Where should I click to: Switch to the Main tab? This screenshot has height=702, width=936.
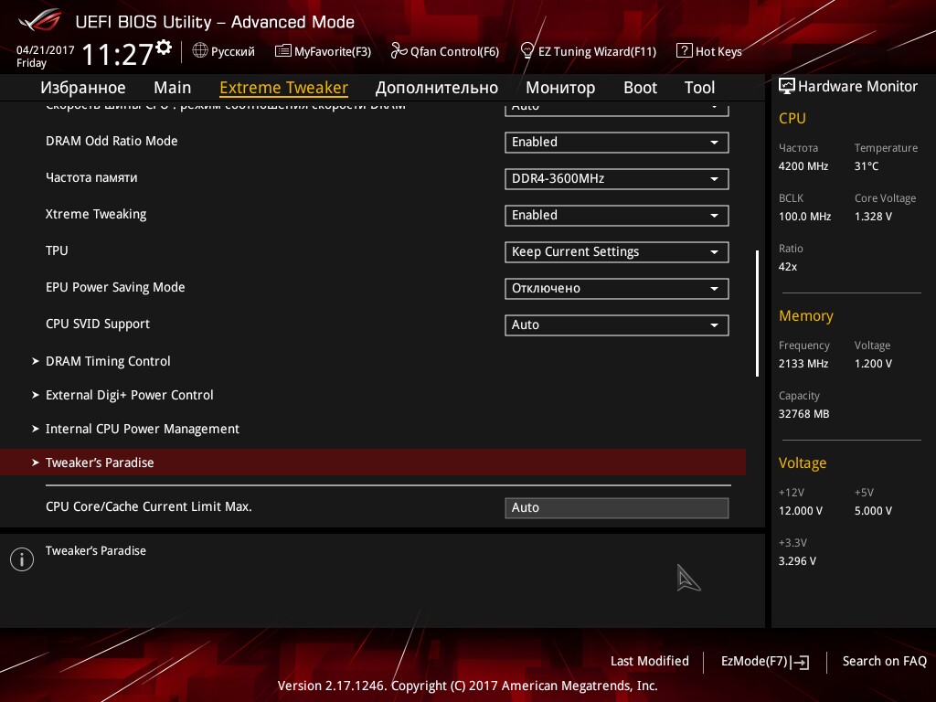[172, 88]
